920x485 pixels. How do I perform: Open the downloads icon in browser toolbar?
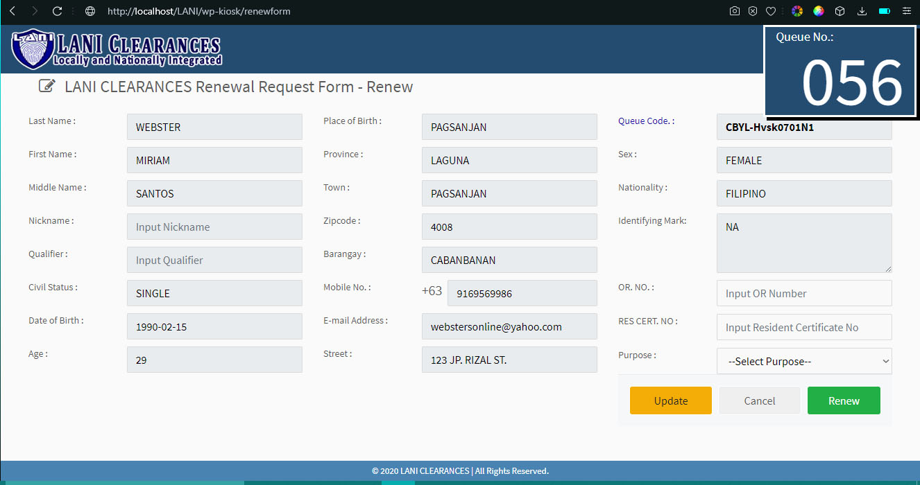862,11
